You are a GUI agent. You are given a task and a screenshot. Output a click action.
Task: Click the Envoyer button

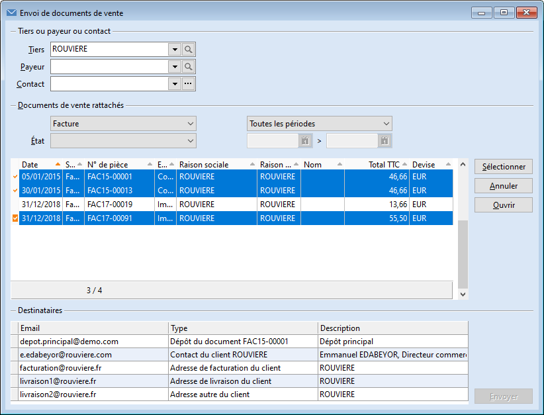click(x=504, y=396)
